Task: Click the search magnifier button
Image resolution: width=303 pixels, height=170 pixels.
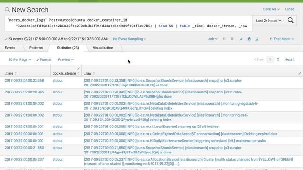Action: point(290,20)
